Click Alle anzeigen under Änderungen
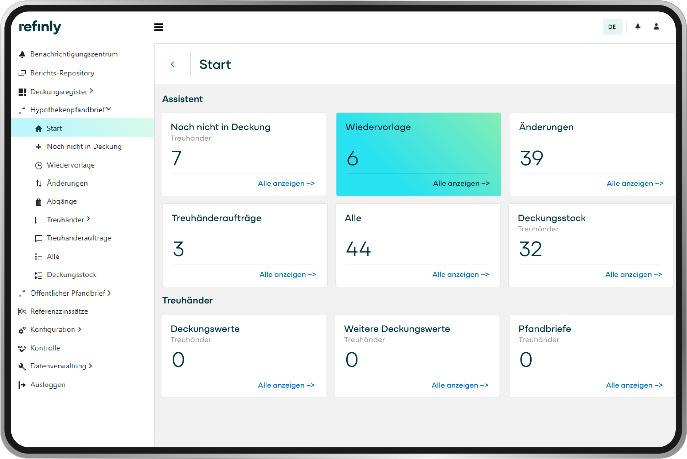687x459 pixels. point(635,183)
